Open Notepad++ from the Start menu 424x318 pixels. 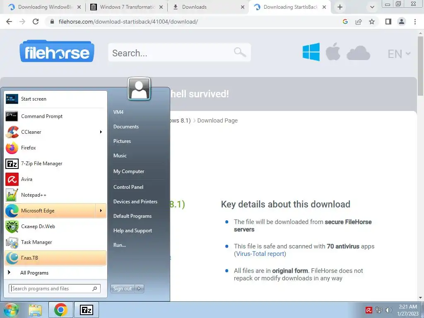pyautogui.click(x=55, y=195)
